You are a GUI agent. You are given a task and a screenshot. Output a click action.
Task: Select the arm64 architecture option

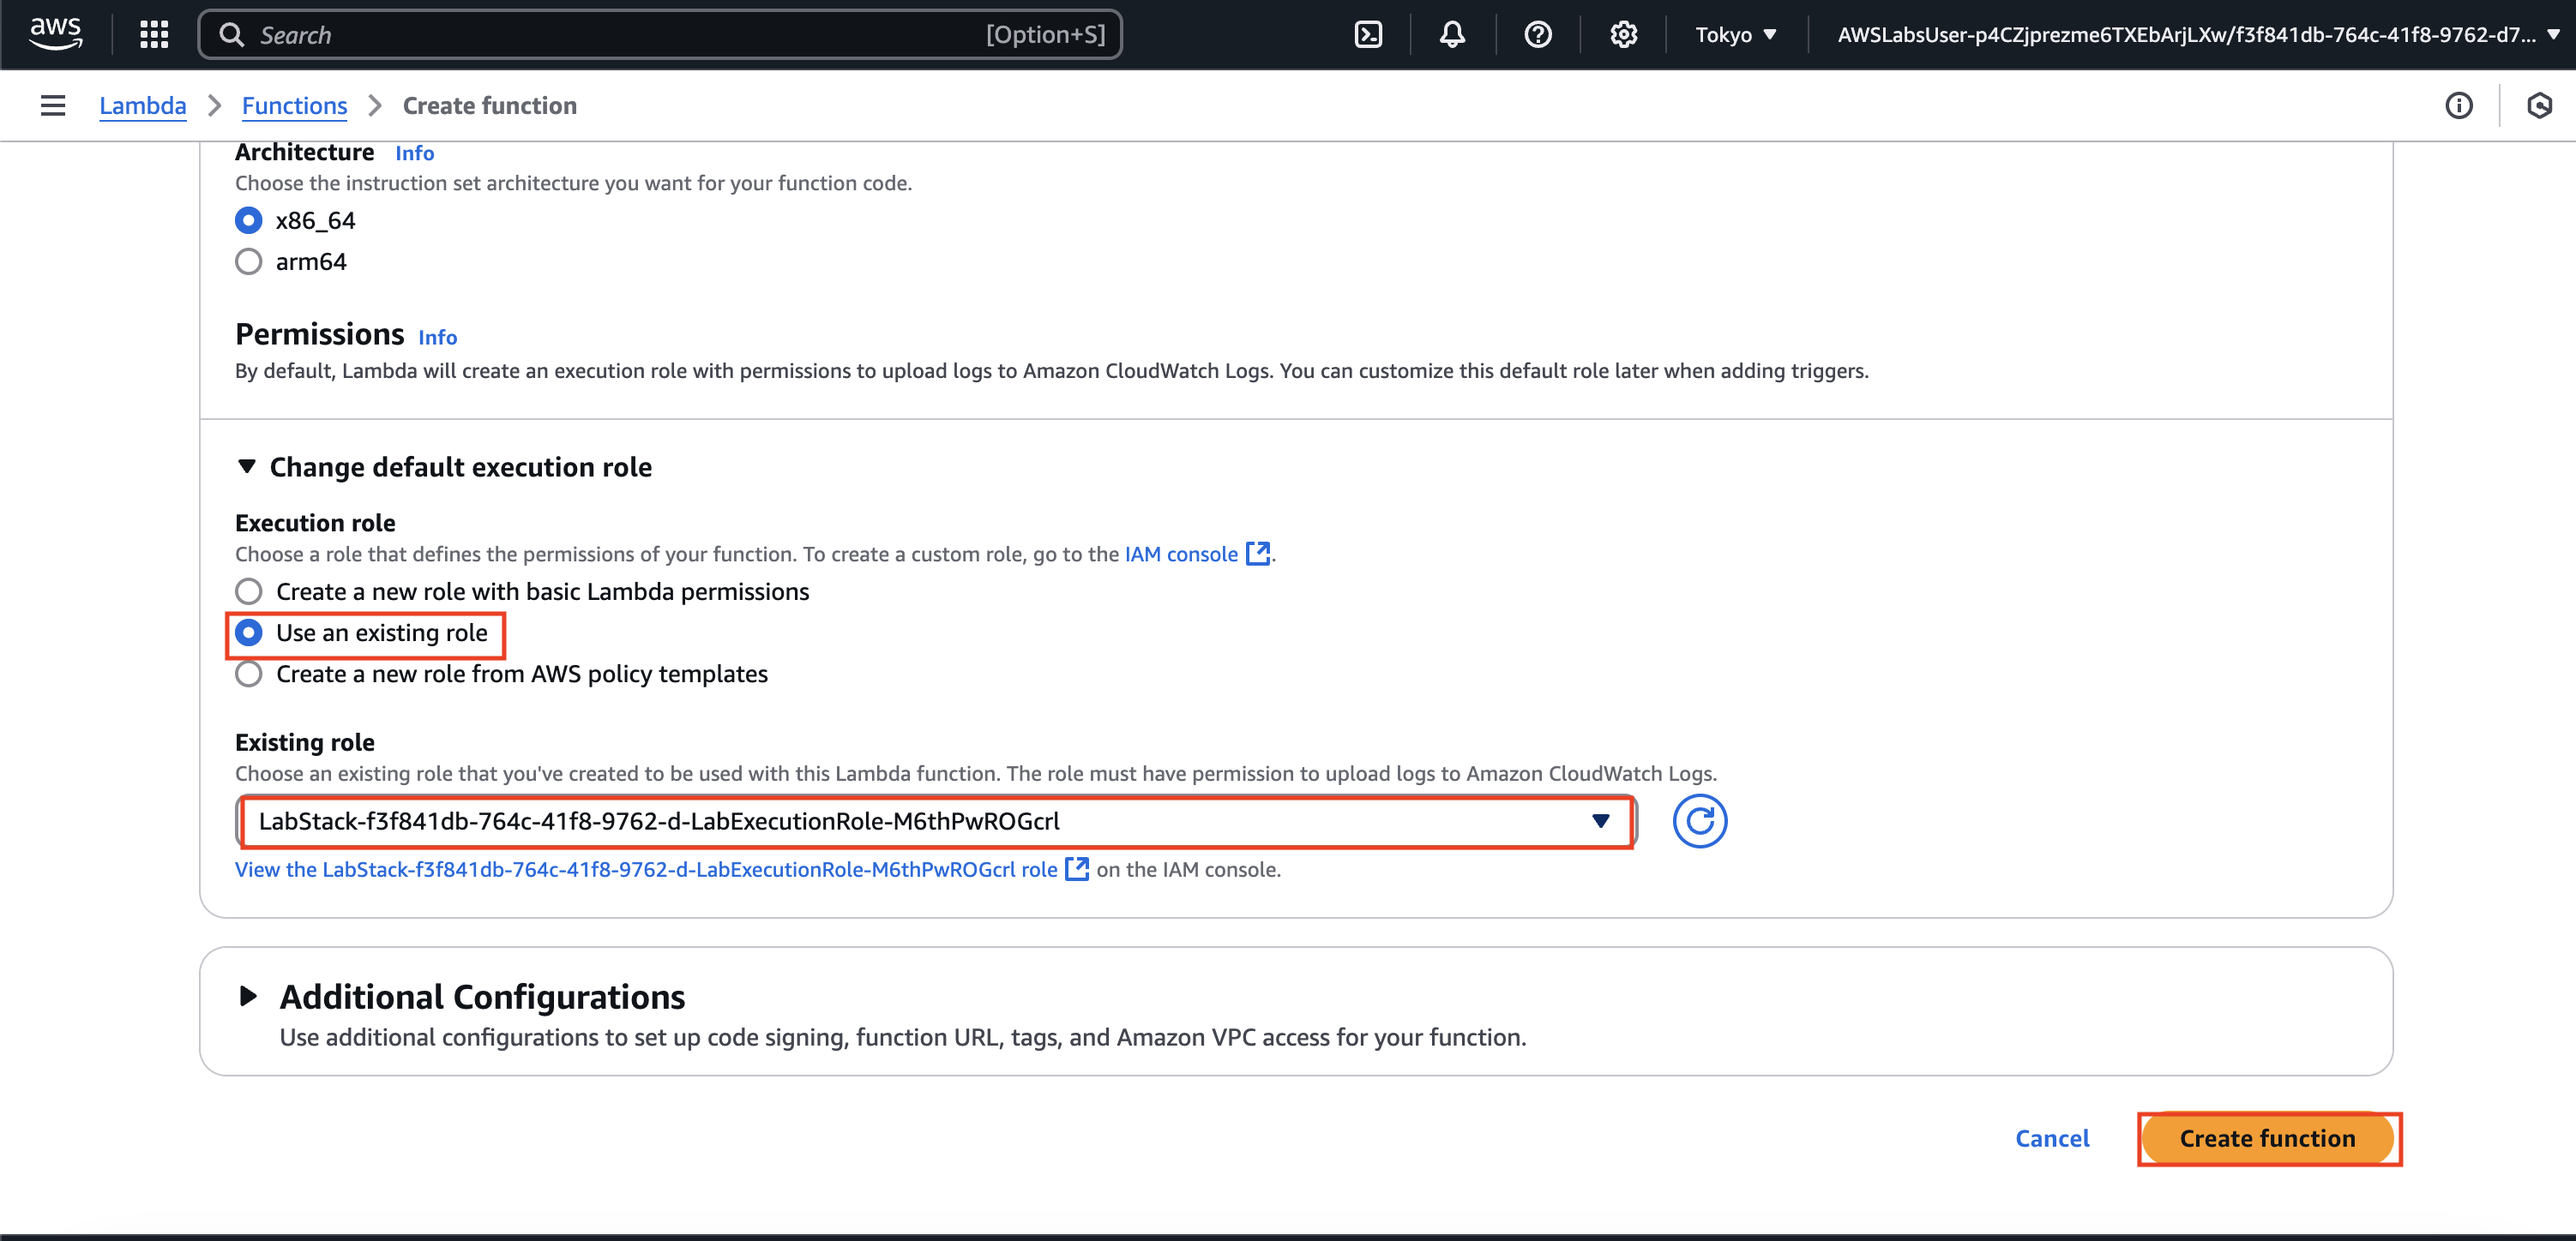(249, 261)
